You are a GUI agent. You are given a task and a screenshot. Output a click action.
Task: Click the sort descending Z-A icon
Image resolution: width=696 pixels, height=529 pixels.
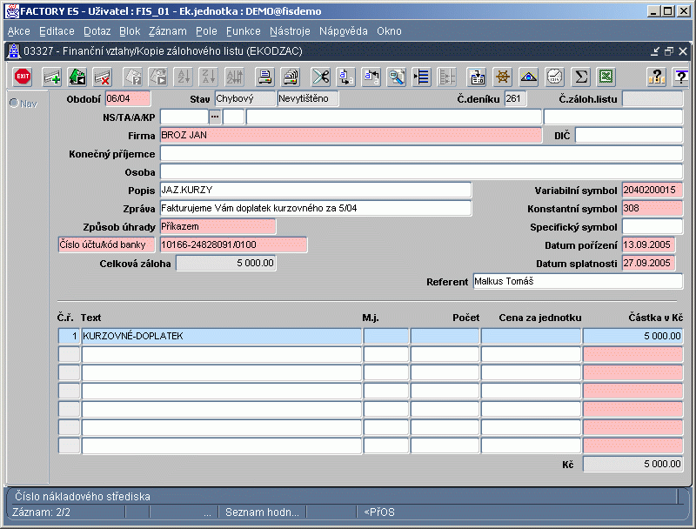point(209,77)
